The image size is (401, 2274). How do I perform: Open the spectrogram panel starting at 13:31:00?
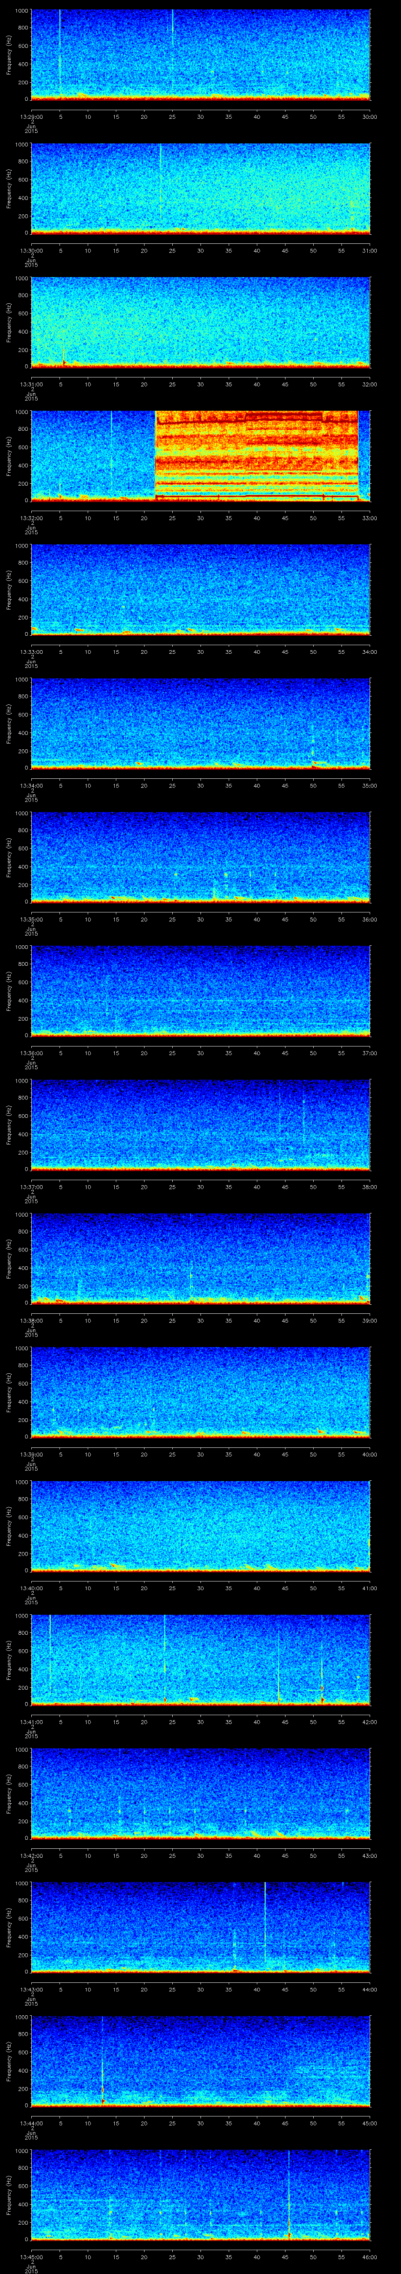[x=200, y=322]
